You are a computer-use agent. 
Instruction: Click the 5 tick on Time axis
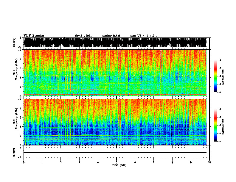tap(117, 162)
